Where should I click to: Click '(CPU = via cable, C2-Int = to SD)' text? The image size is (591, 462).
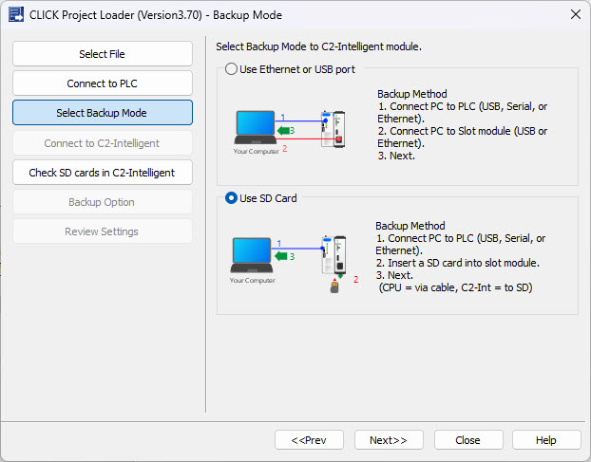[455, 287]
